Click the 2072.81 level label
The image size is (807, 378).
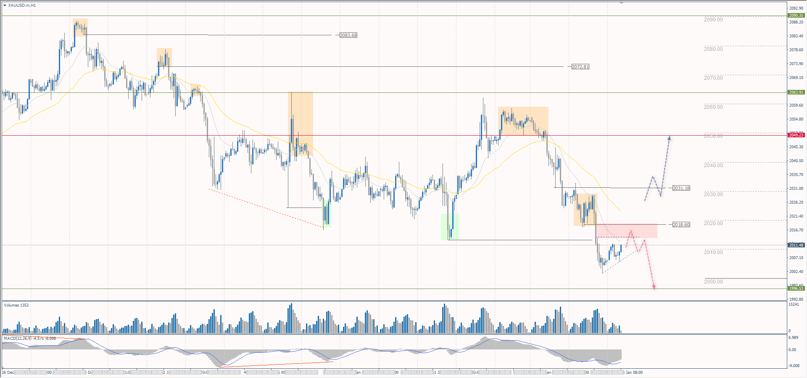(580, 67)
